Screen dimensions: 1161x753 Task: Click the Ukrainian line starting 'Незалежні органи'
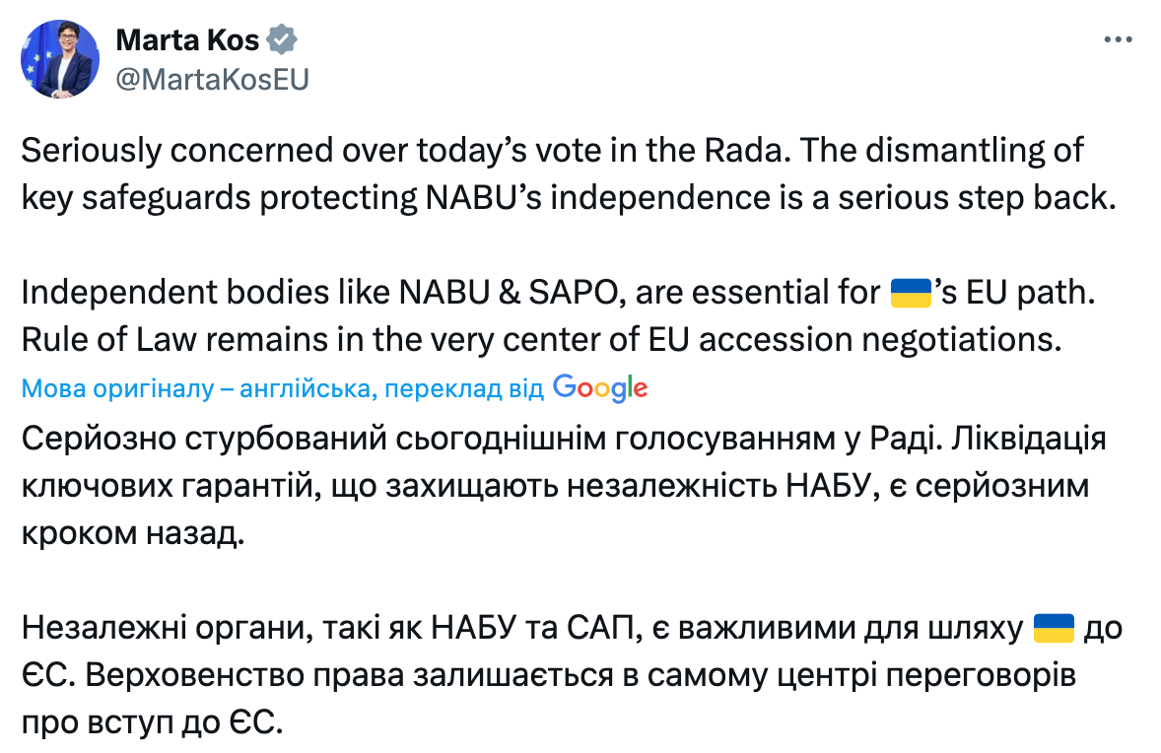pyautogui.click(x=522, y=628)
